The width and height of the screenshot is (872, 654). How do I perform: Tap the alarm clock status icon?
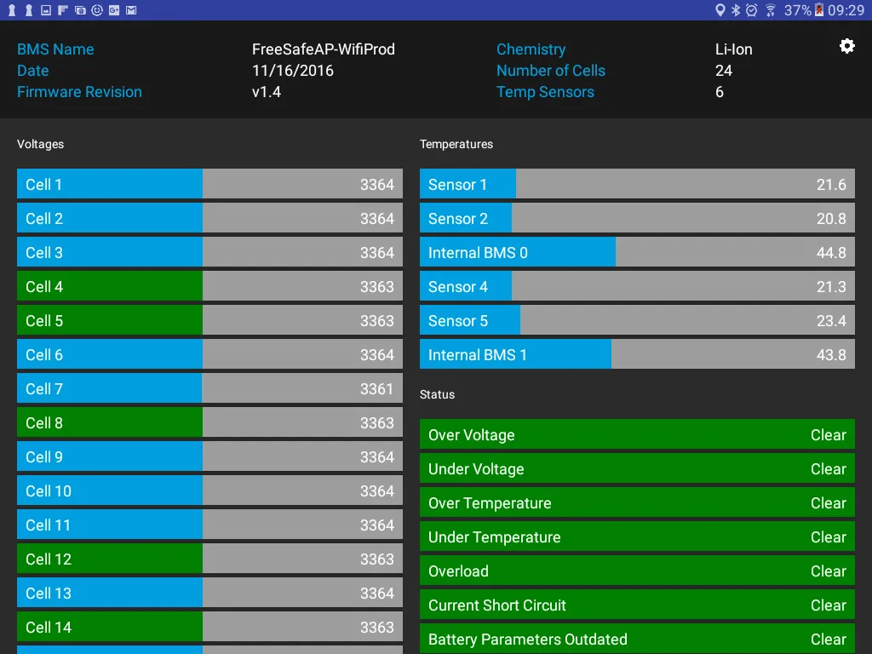[752, 10]
